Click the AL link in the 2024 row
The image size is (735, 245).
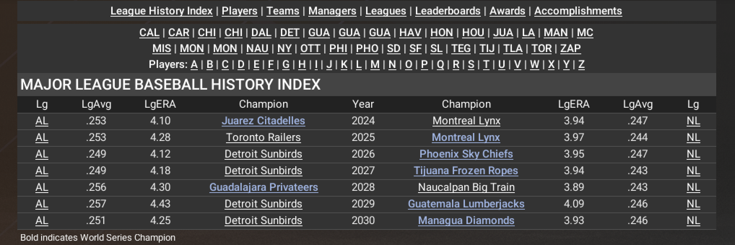click(42, 121)
